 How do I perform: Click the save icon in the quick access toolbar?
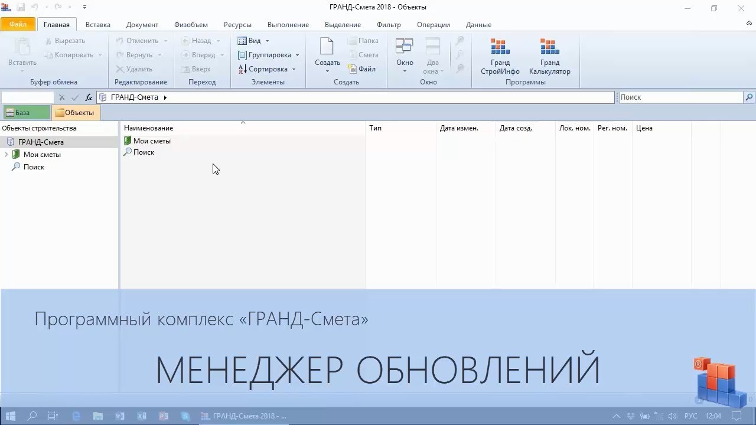[x=21, y=8]
